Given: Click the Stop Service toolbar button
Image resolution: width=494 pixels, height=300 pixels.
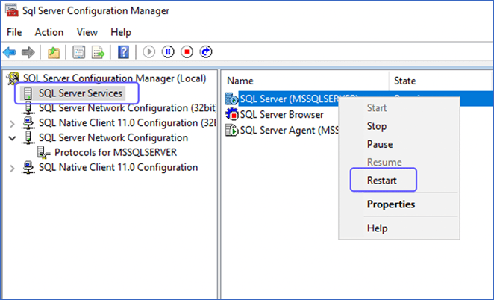Looking at the screenshot, I should (x=187, y=51).
